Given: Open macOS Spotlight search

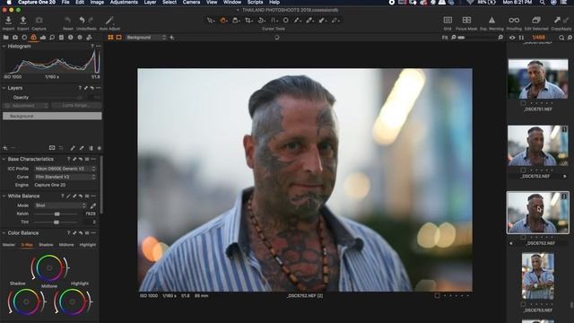Looking at the screenshot, I should click(x=542, y=2).
